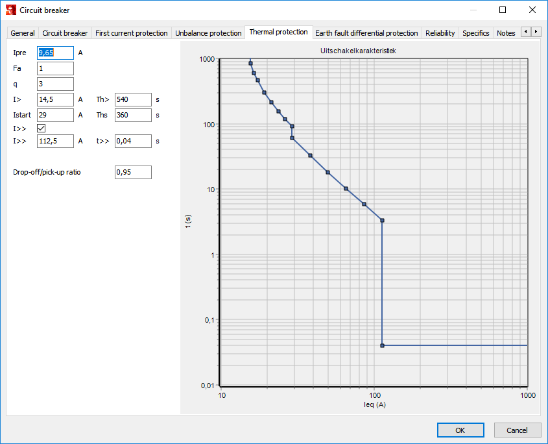The width and height of the screenshot is (548, 444).
Task: Maximize the Circuit breaker window
Action: pos(503,10)
